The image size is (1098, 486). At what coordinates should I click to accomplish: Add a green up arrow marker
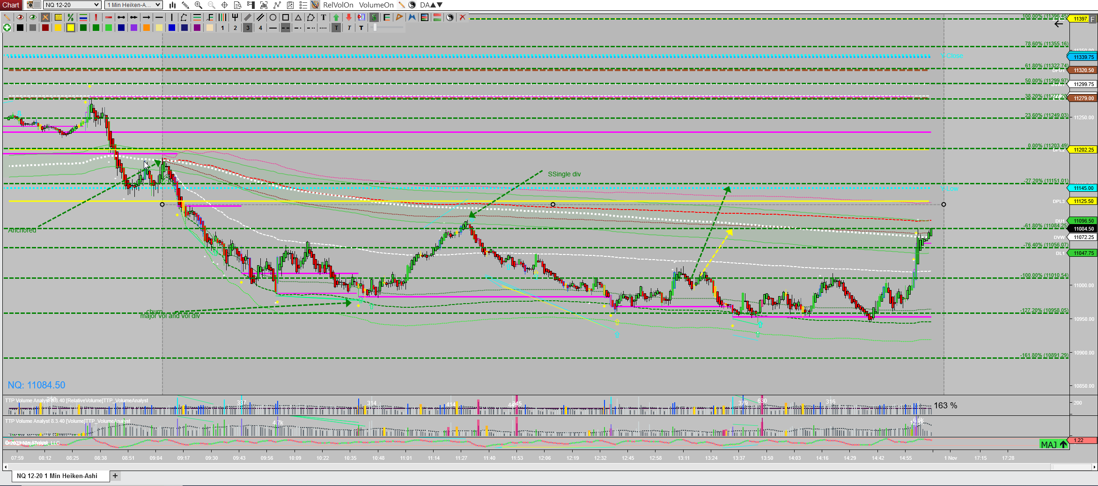pyautogui.click(x=336, y=17)
